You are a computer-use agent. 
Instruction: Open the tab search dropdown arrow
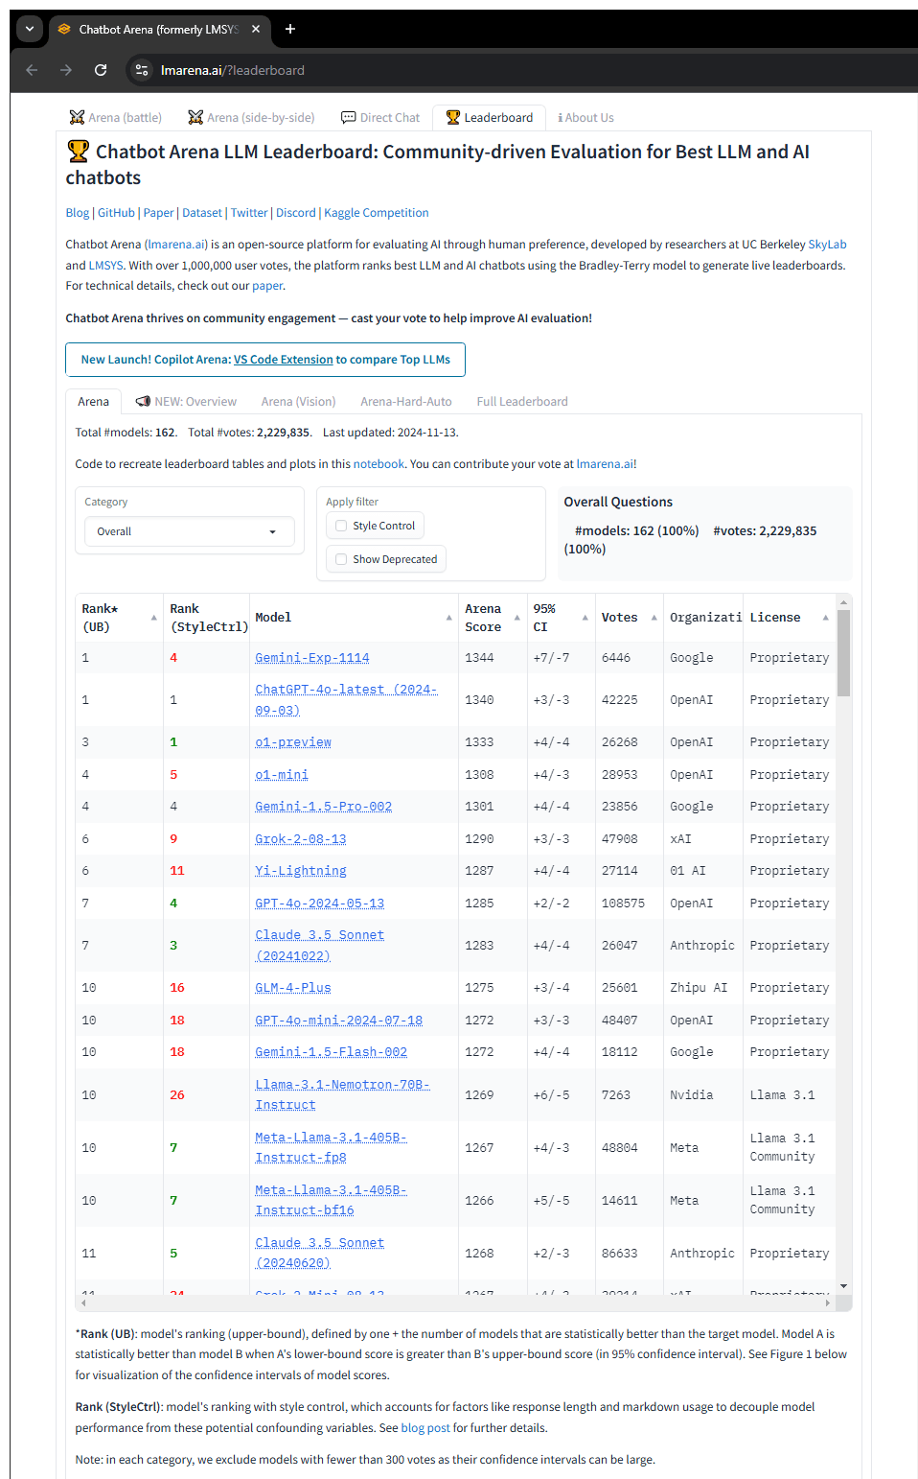[30, 29]
